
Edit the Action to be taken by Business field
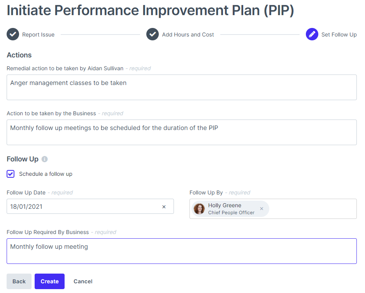182,132
